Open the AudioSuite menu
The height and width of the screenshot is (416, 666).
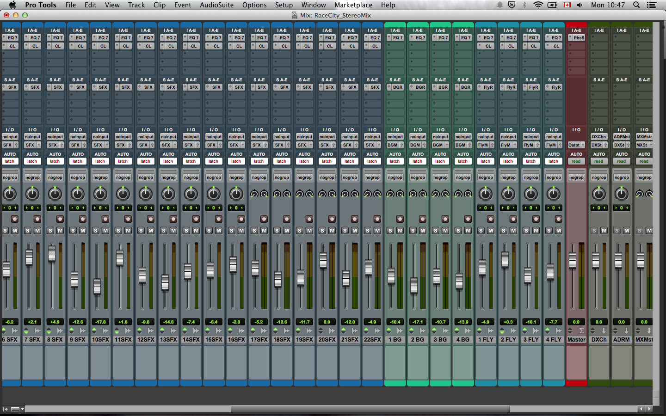click(216, 5)
